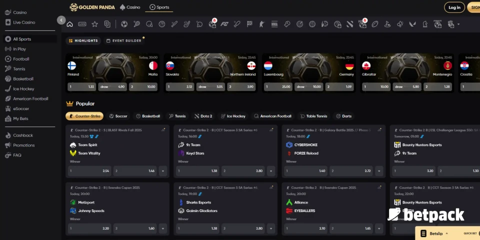Open In Play in sidebar
The height and width of the screenshot is (240, 480).
19,49
